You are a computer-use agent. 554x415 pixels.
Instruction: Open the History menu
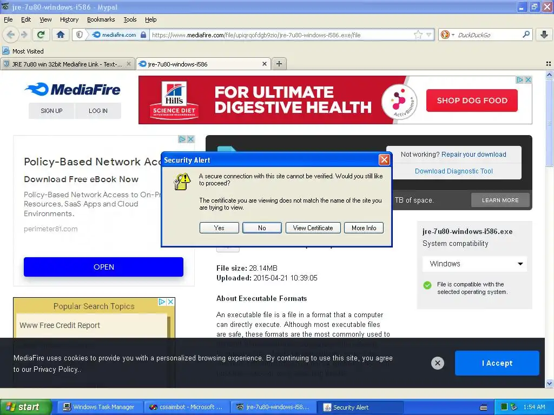click(x=69, y=19)
